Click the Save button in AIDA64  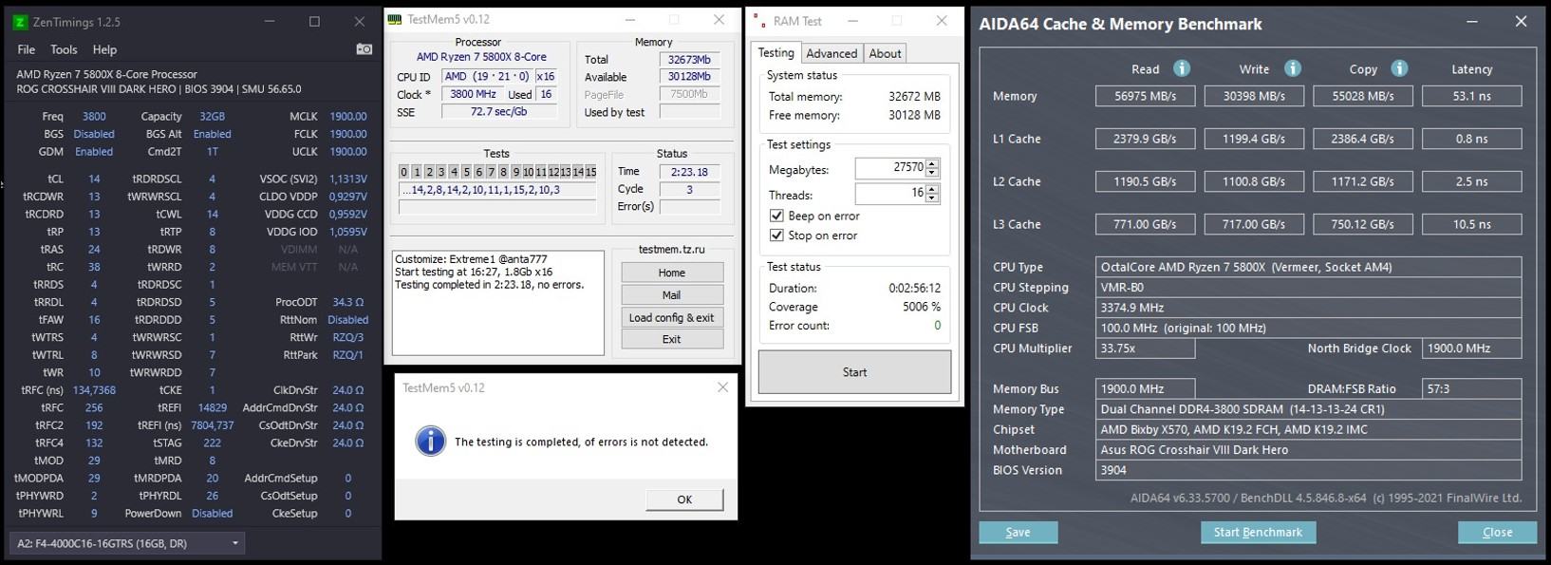(1018, 533)
